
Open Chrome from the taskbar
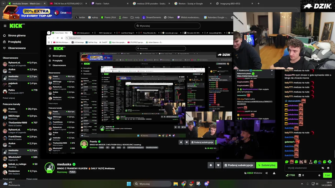[183, 184]
